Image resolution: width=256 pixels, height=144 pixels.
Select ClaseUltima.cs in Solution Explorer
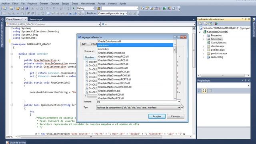click(x=219, y=43)
